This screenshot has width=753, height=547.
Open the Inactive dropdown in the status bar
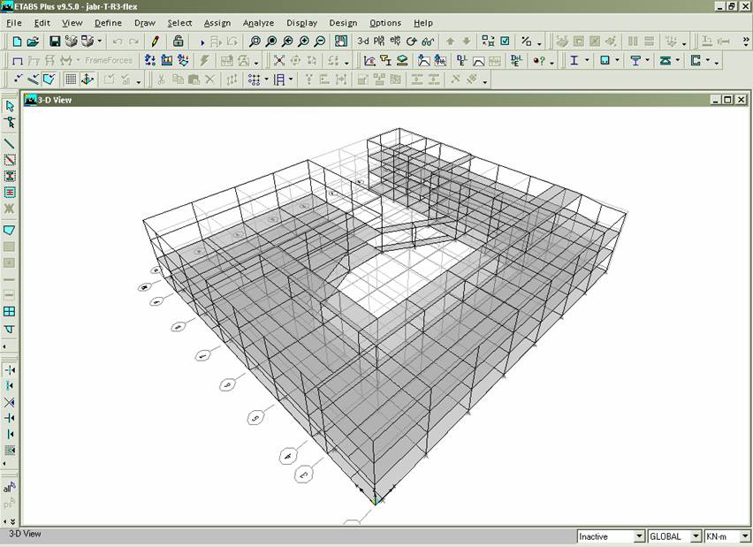click(x=639, y=536)
